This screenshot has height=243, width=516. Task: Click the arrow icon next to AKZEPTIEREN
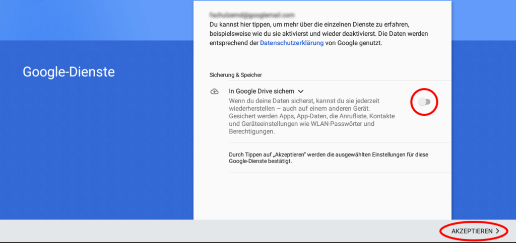[x=497, y=231]
